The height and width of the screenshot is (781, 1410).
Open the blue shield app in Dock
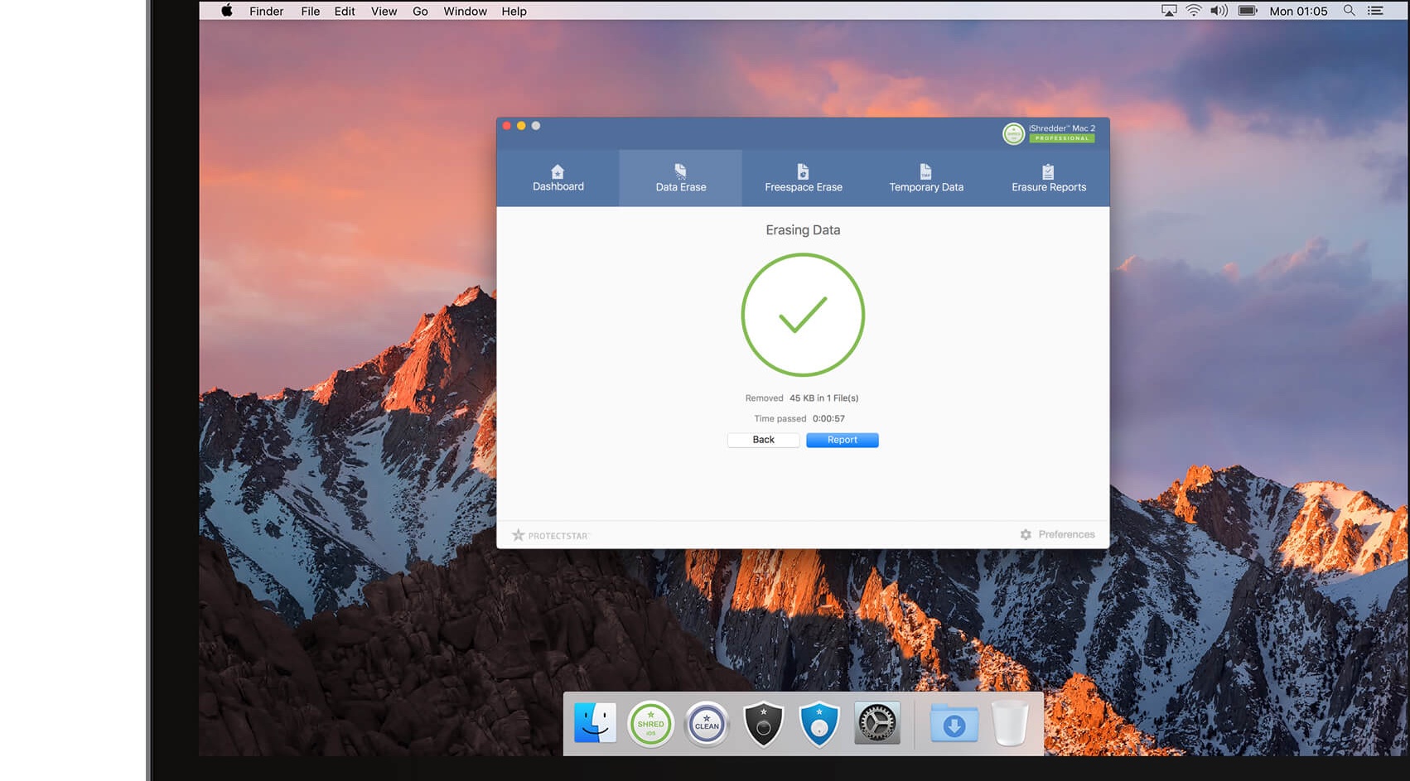click(x=819, y=725)
